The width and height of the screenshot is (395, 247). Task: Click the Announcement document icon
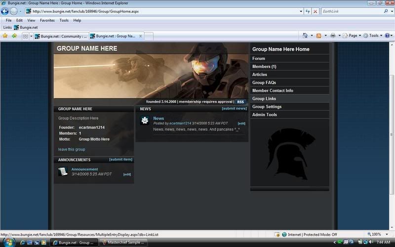(x=63, y=171)
